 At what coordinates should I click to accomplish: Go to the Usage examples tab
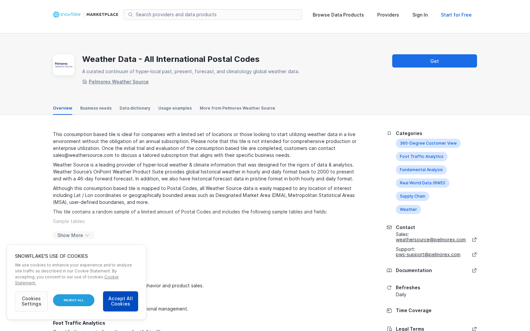click(175, 108)
